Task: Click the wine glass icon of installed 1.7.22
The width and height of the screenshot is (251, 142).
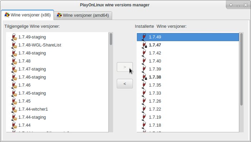Action: pyautogui.click(x=144, y=109)
